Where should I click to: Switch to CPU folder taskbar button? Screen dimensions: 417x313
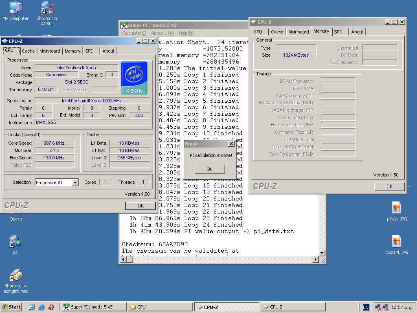160,307
